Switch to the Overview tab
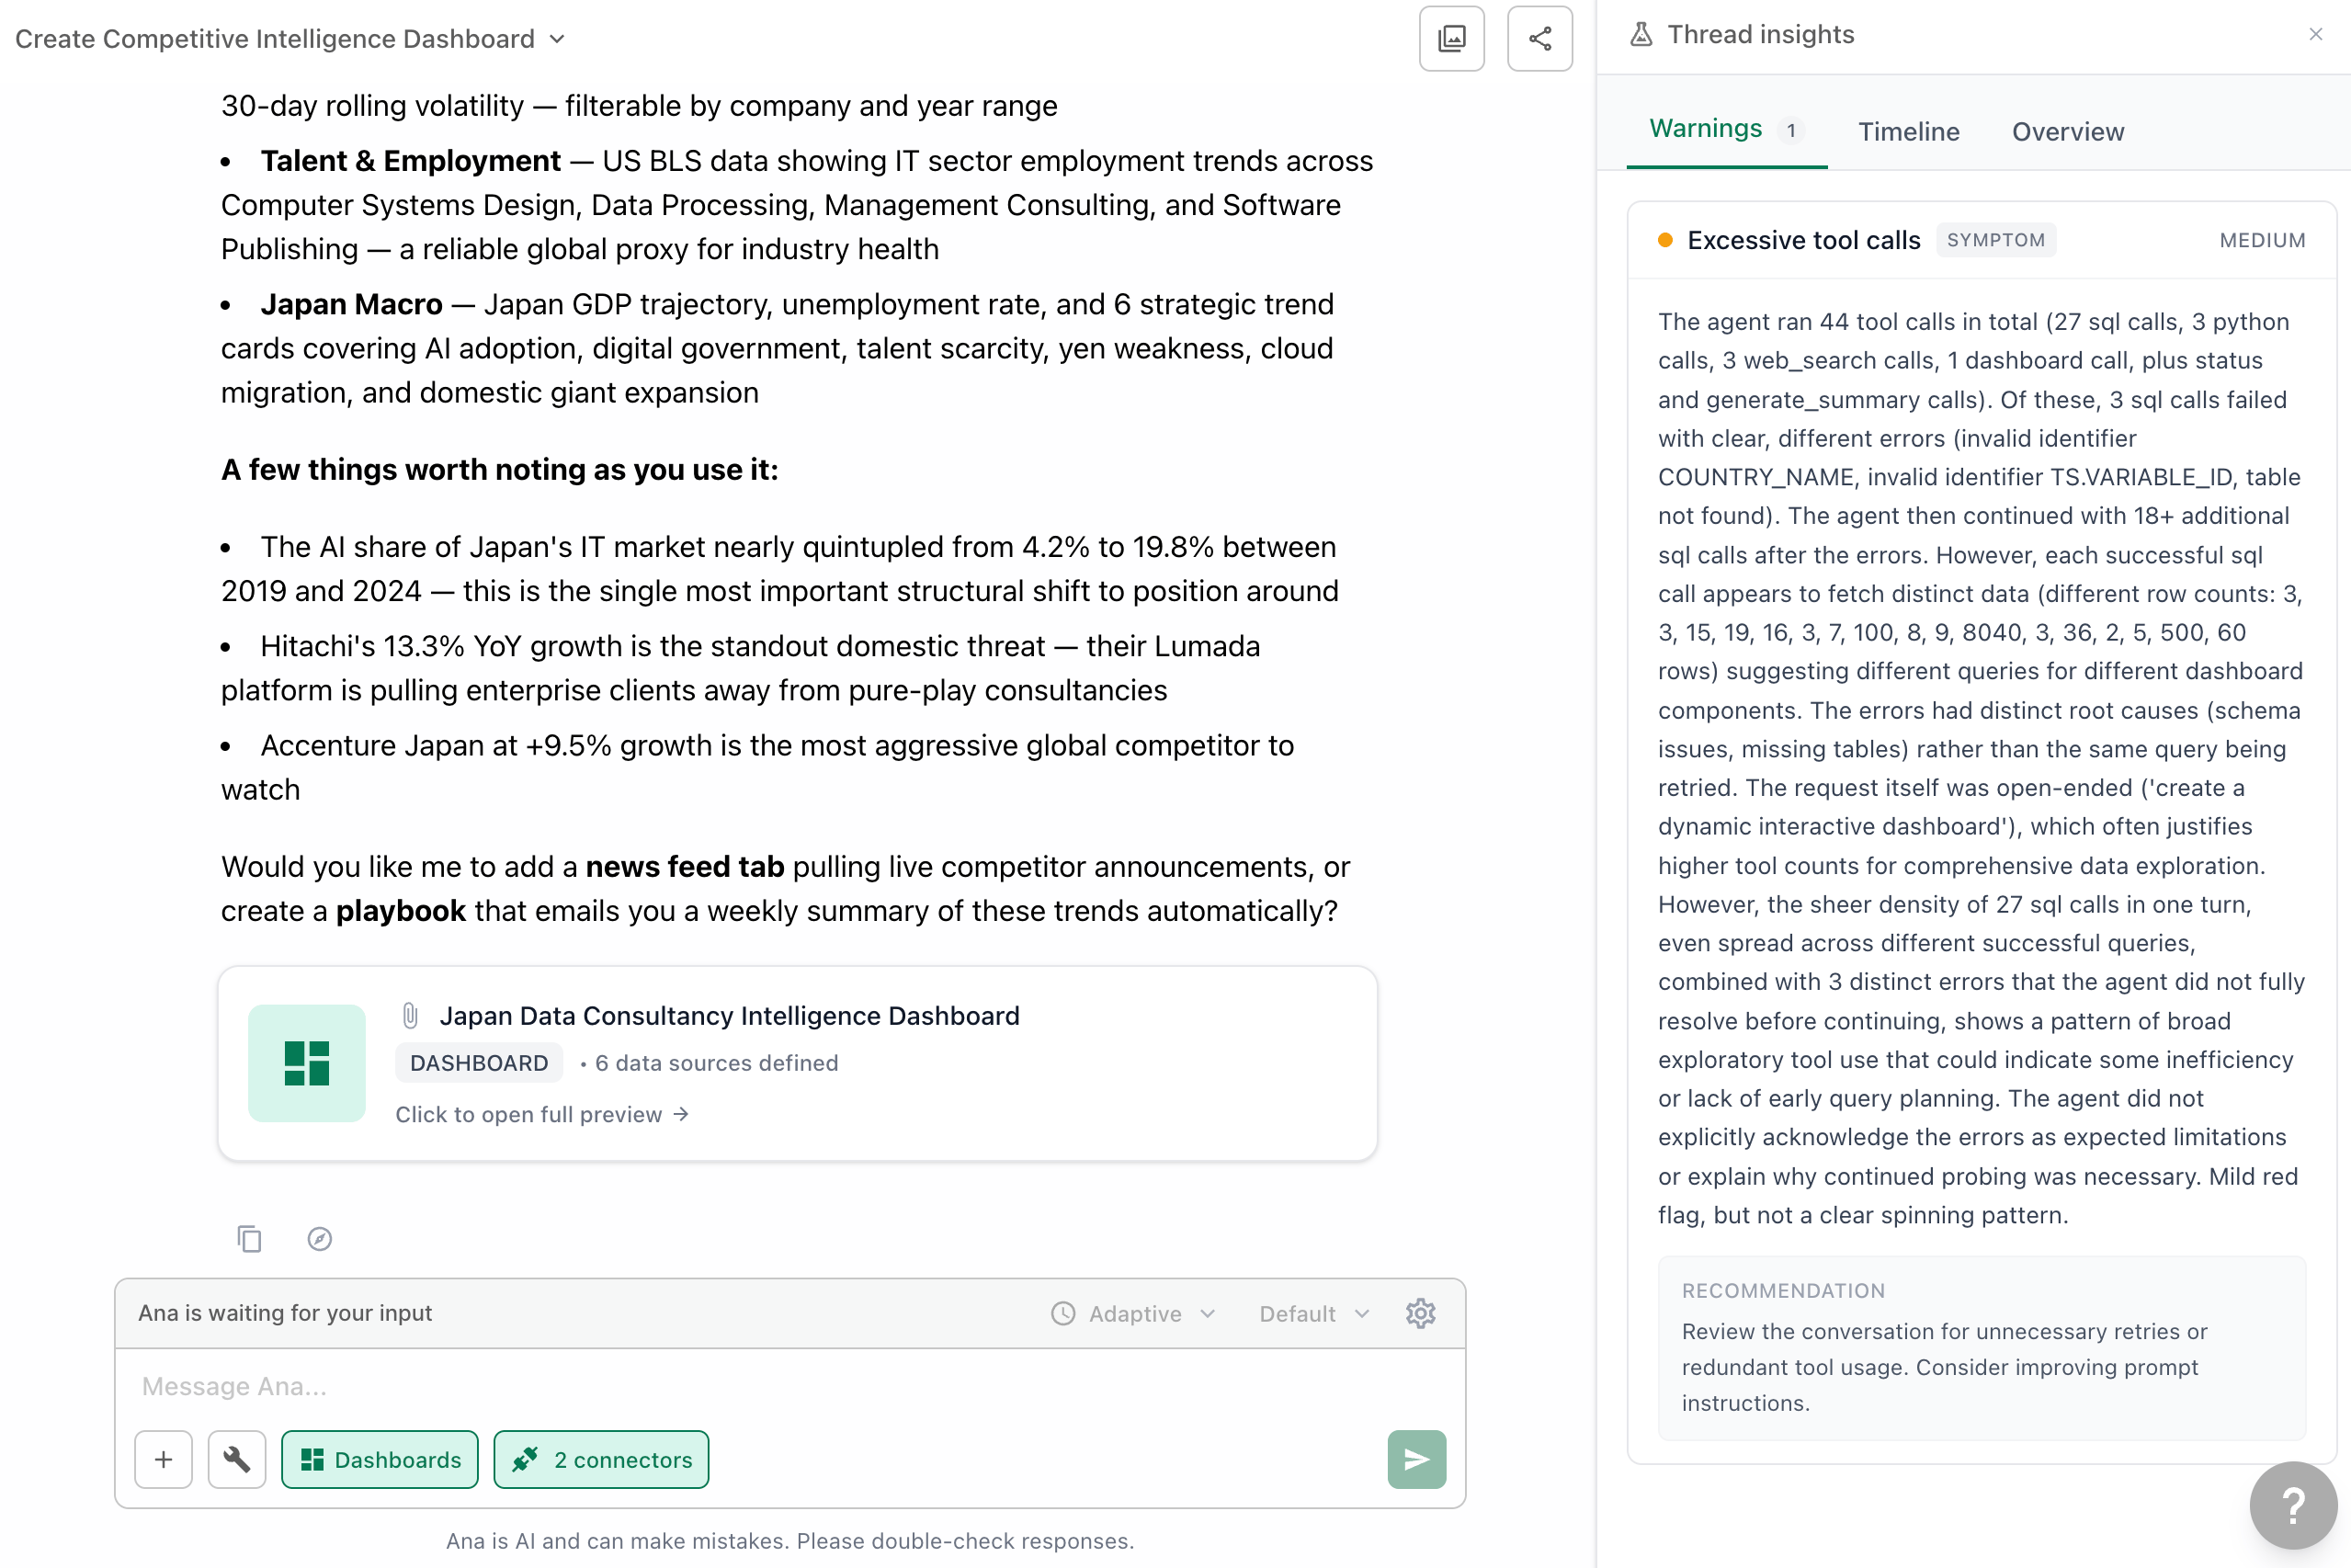The image size is (2351, 1568). pos(2067,131)
